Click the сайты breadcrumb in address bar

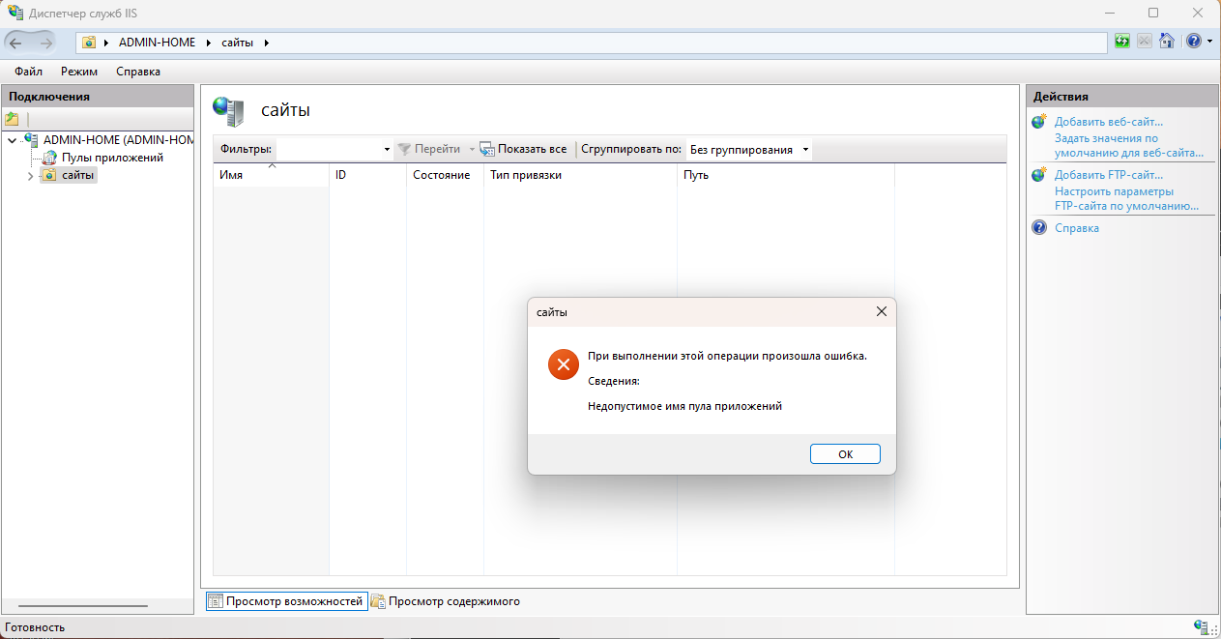237,43
